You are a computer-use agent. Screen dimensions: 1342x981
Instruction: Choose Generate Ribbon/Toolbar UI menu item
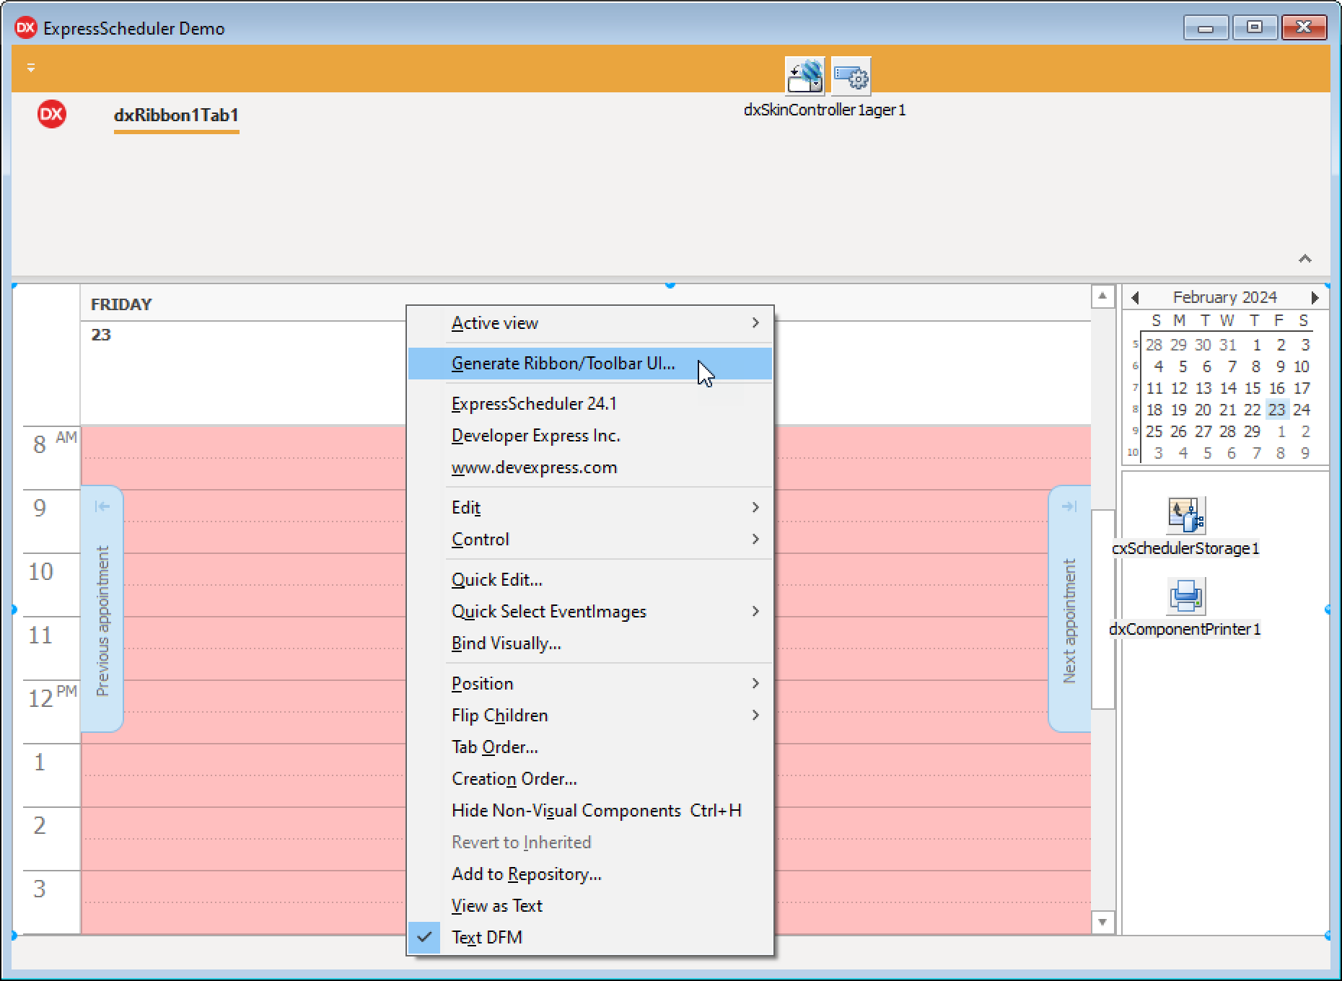click(563, 364)
